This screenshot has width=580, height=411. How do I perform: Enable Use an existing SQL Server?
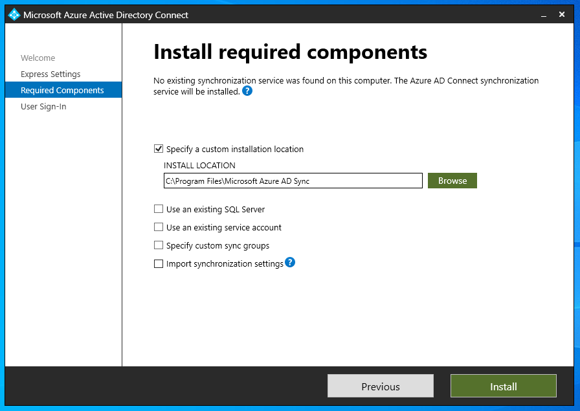(x=159, y=209)
